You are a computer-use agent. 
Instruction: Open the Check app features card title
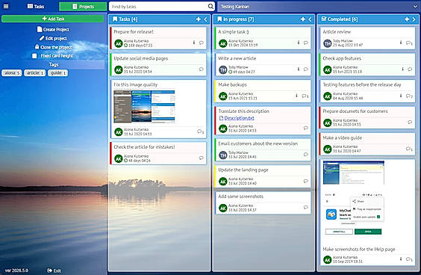(x=342, y=58)
